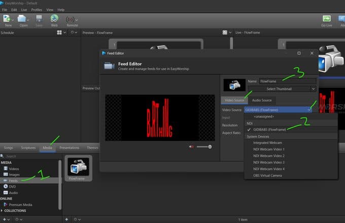Click the add plus icon below media list
345x223 pixels.
66,219
